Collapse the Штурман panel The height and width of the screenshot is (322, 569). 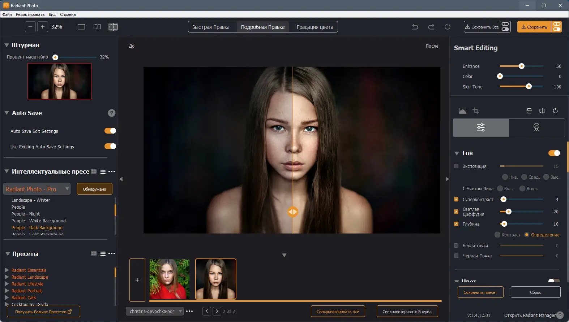pos(7,45)
